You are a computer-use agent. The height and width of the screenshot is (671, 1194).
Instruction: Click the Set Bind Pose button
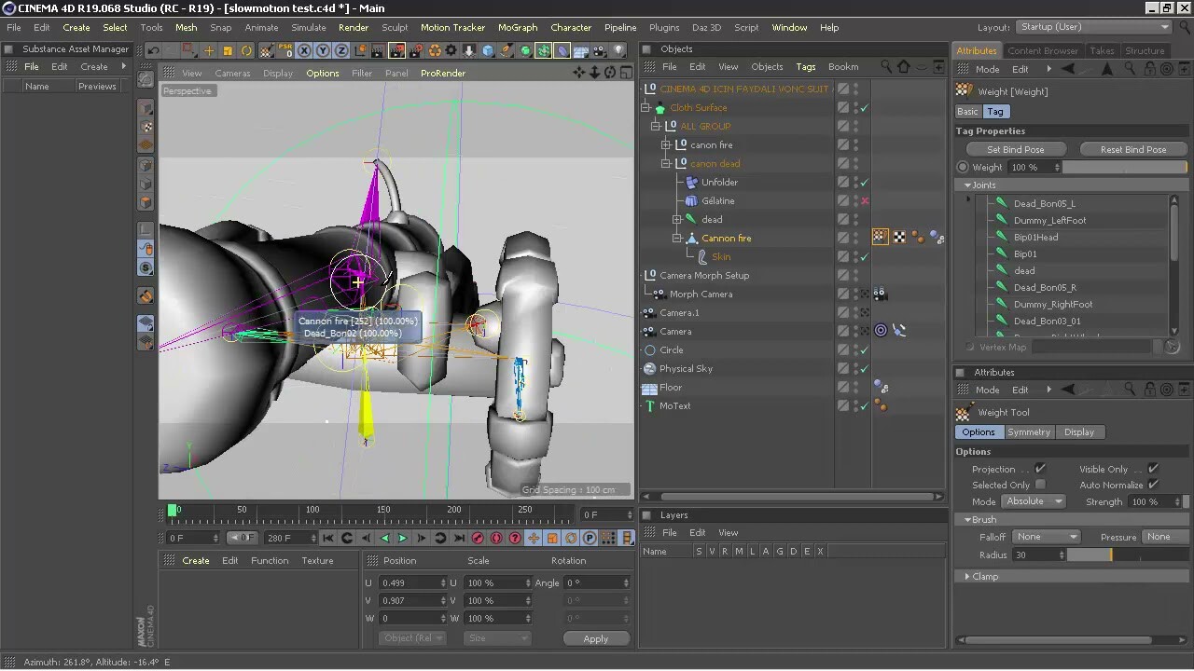click(x=1016, y=149)
